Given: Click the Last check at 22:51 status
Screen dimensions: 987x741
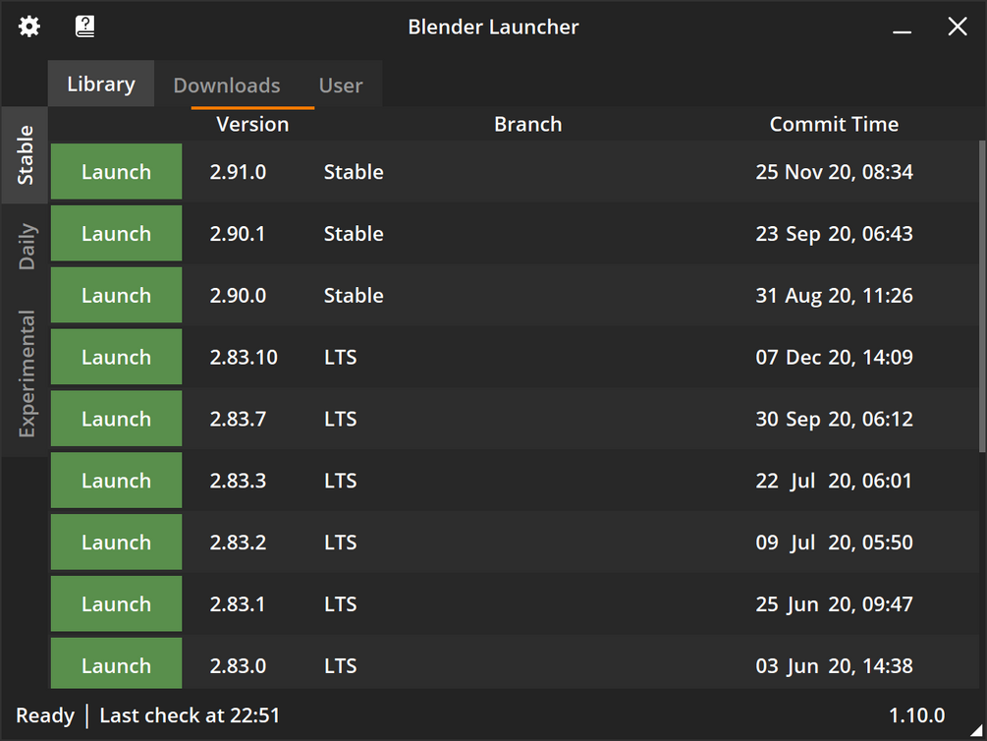Looking at the screenshot, I should pyautogui.click(x=190, y=715).
